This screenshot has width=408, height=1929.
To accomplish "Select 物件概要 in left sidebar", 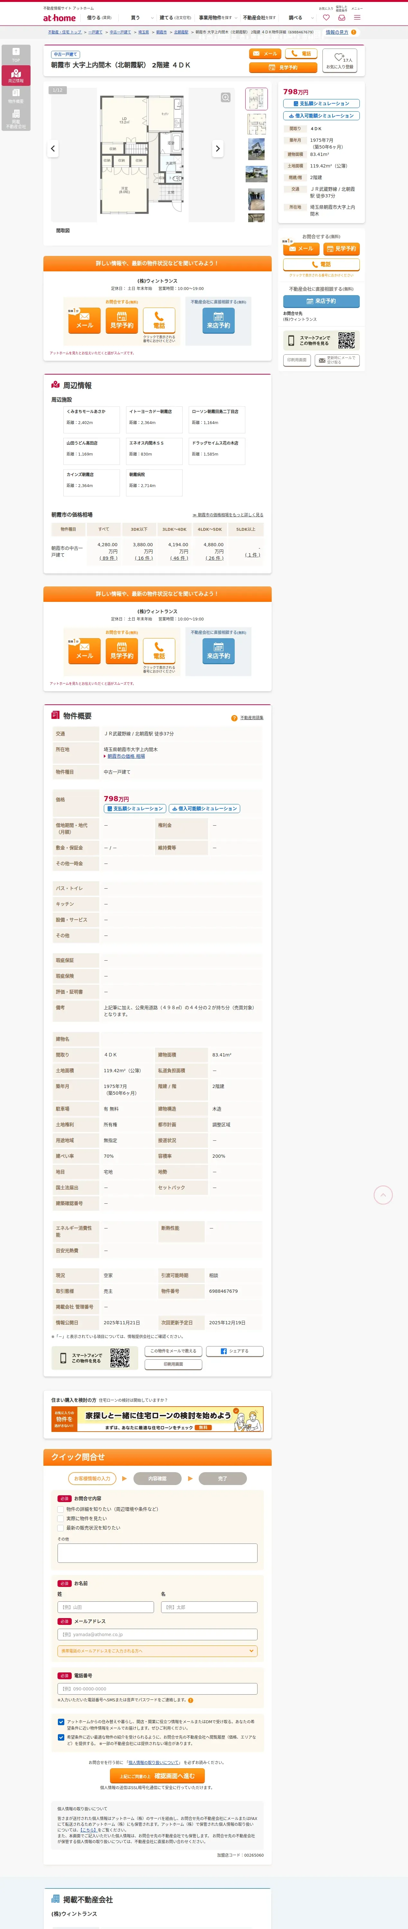I will pyautogui.click(x=16, y=96).
